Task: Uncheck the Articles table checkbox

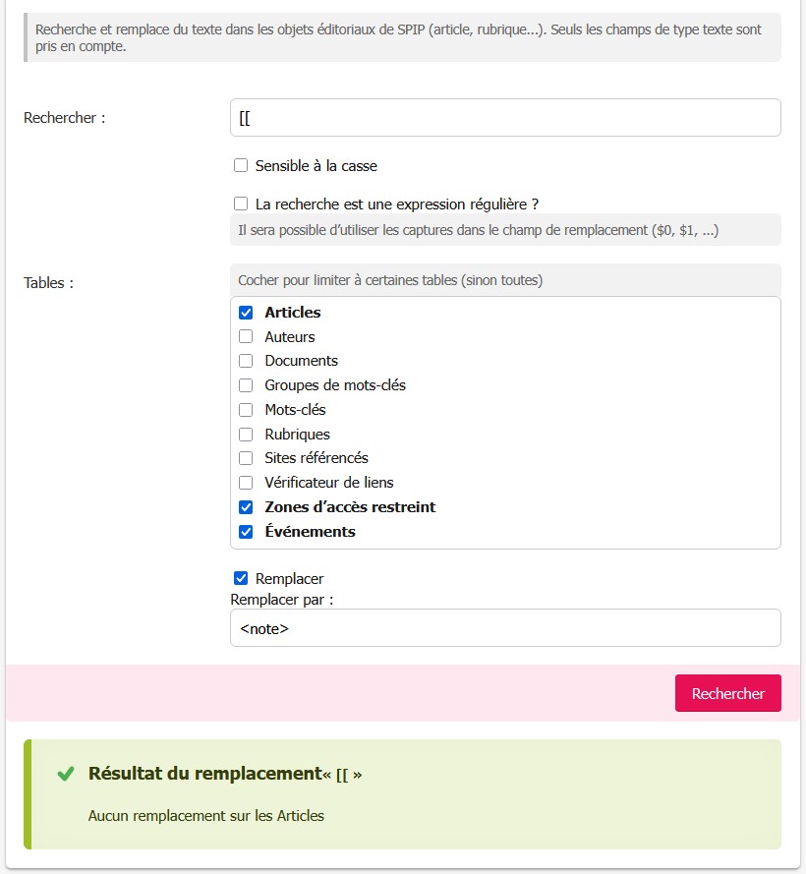Action: [x=247, y=313]
